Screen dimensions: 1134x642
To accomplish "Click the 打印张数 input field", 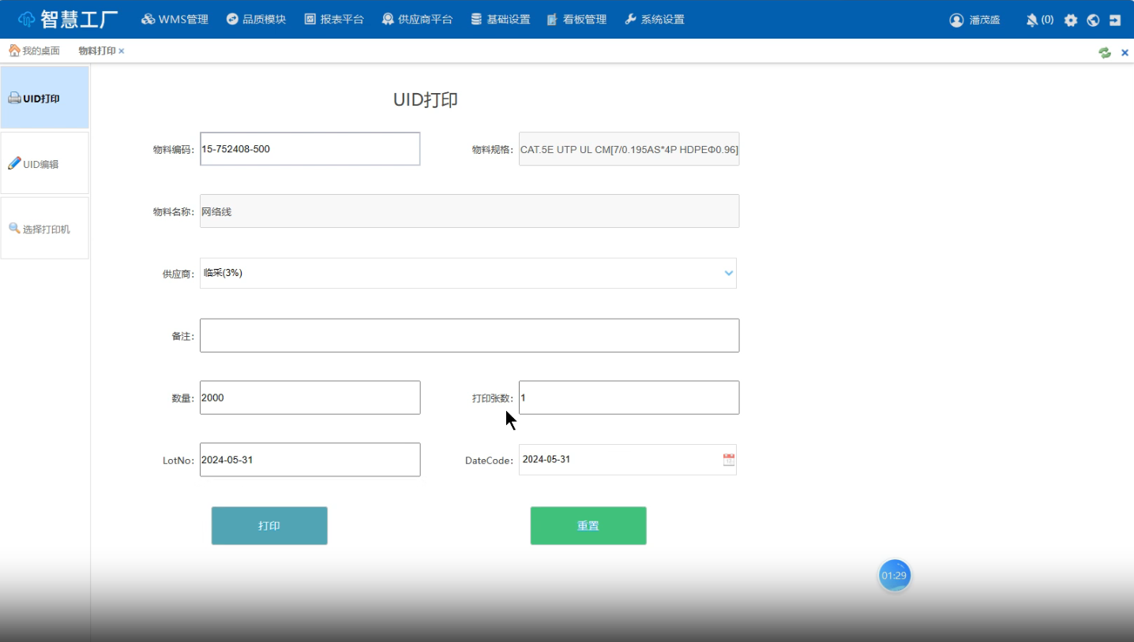I will coord(629,398).
